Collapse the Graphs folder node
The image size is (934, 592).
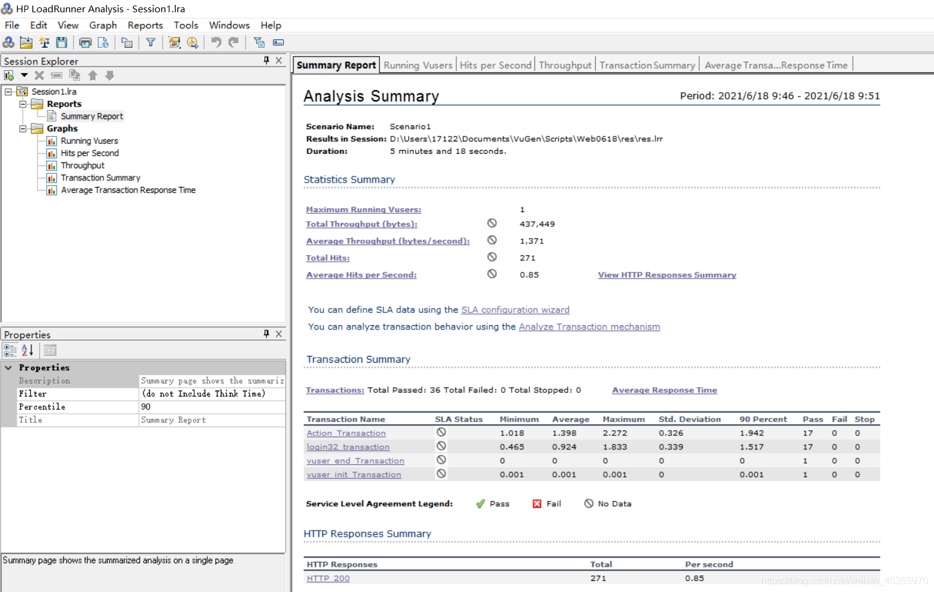pyautogui.click(x=23, y=128)
